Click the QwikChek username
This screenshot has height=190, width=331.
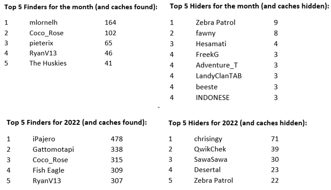210,149
